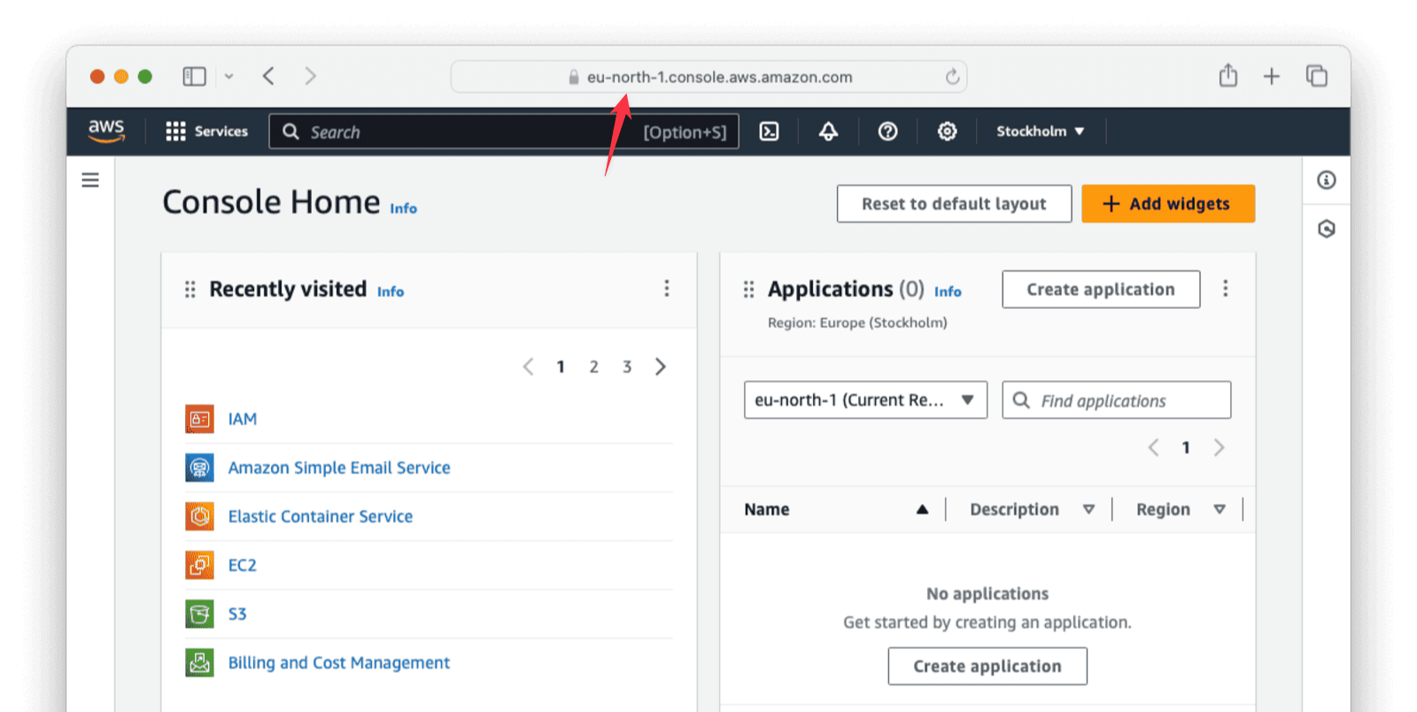This screenshot has height=712, width=1417.
Task: Open Applications widget options menu
Action: point(1226,289)
